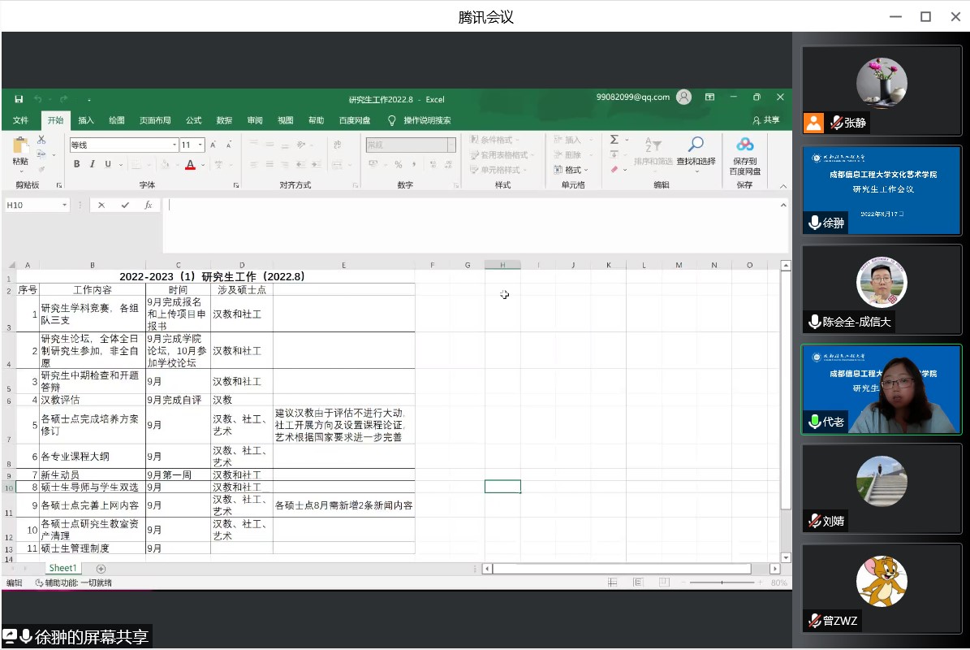Viewport: 970px width, 650px height.
Task: Open 查找和选择 magnifier tool
Action: click(x=696, y=146)
